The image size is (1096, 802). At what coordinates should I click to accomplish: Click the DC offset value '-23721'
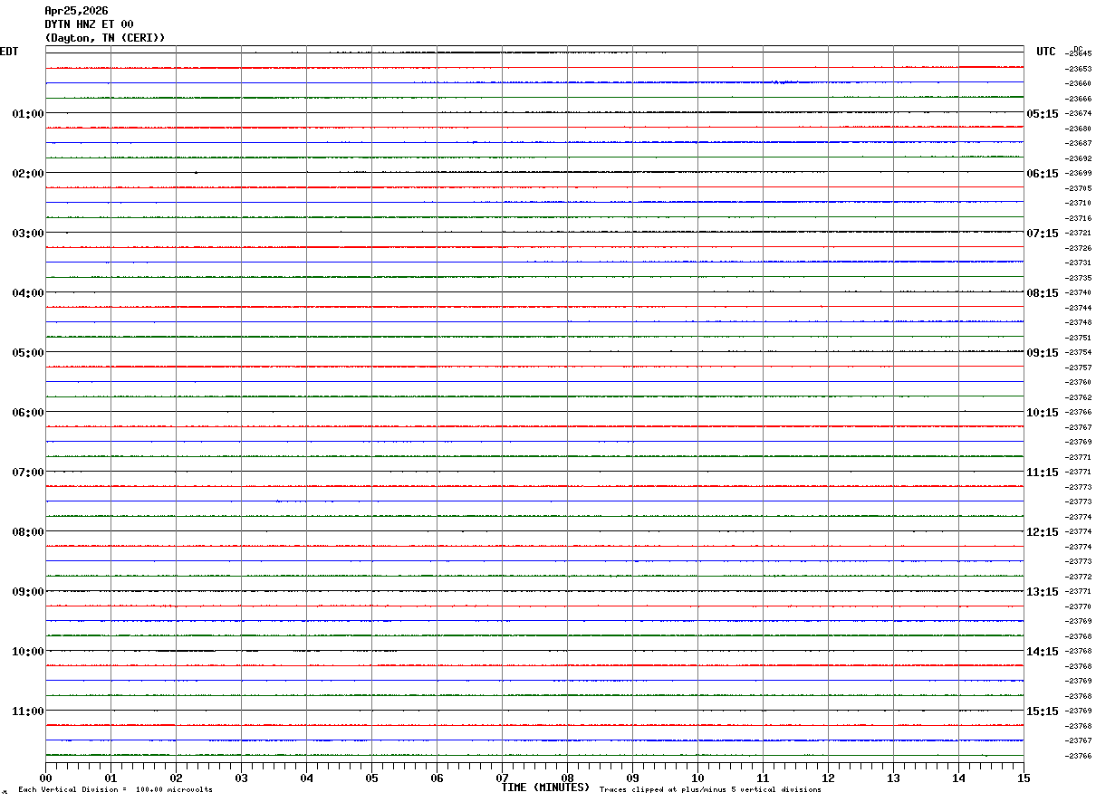(x=1078, y=233)
